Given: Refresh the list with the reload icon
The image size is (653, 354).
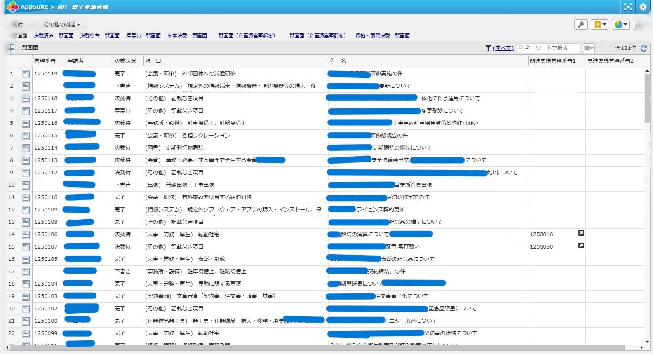Looking at the screenshot, I should pos(644,48).
